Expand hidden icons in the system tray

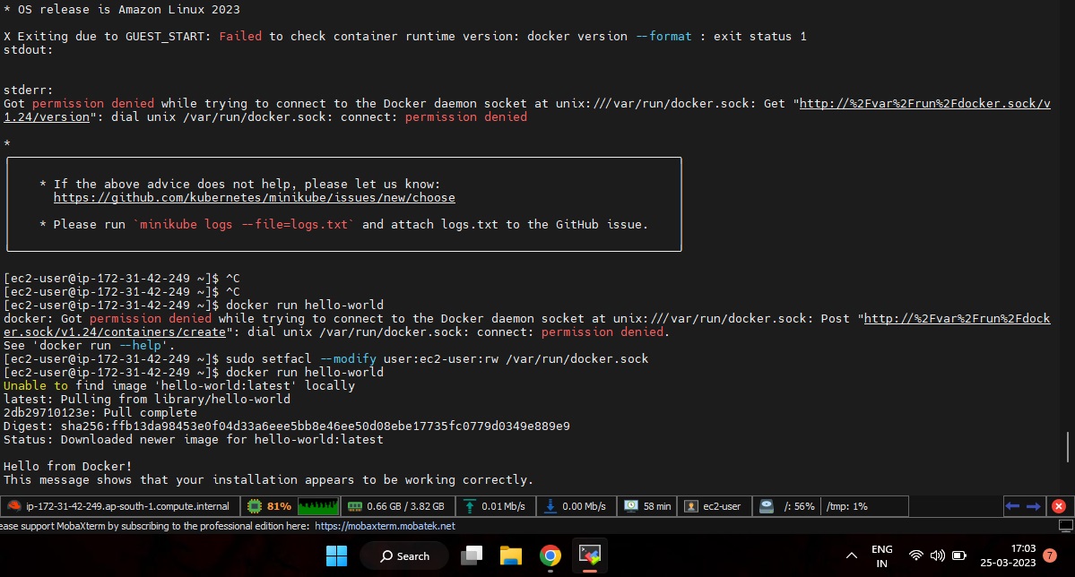pyautogui.click(x=851, y=554)
